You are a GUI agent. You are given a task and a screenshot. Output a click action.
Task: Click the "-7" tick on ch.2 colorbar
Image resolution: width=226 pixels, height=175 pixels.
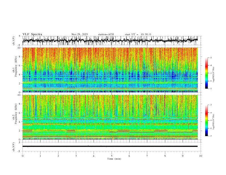click(x=211, y=136)
